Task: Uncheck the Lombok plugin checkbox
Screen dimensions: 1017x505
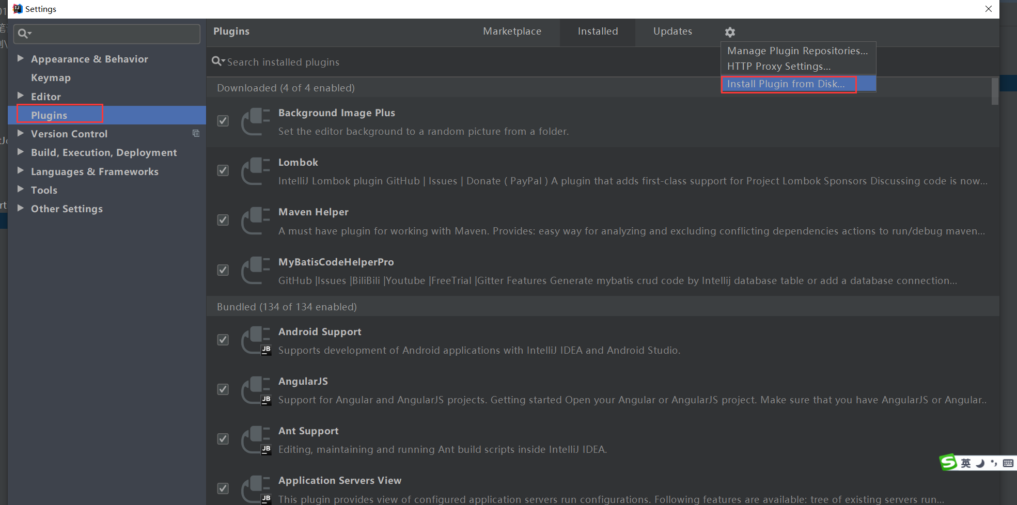Action: point(223,170)
